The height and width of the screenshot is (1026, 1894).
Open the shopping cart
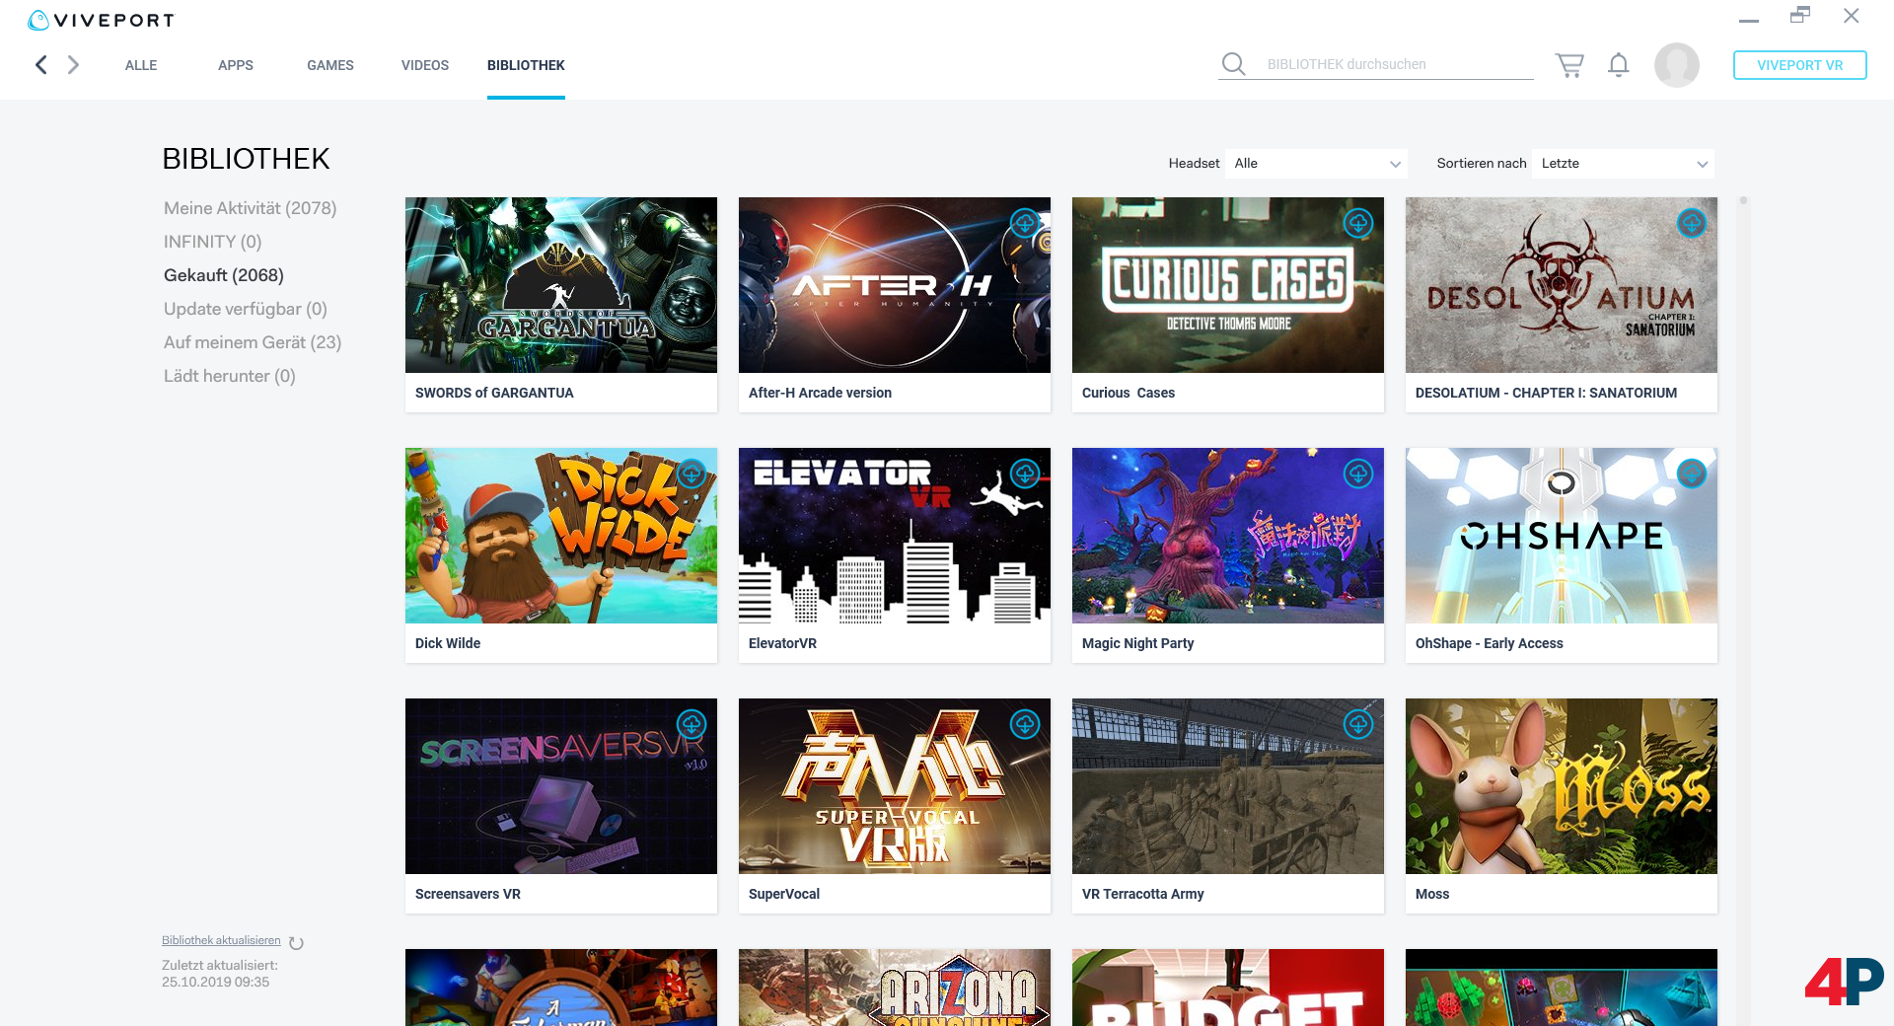(x=1568, y=65)
